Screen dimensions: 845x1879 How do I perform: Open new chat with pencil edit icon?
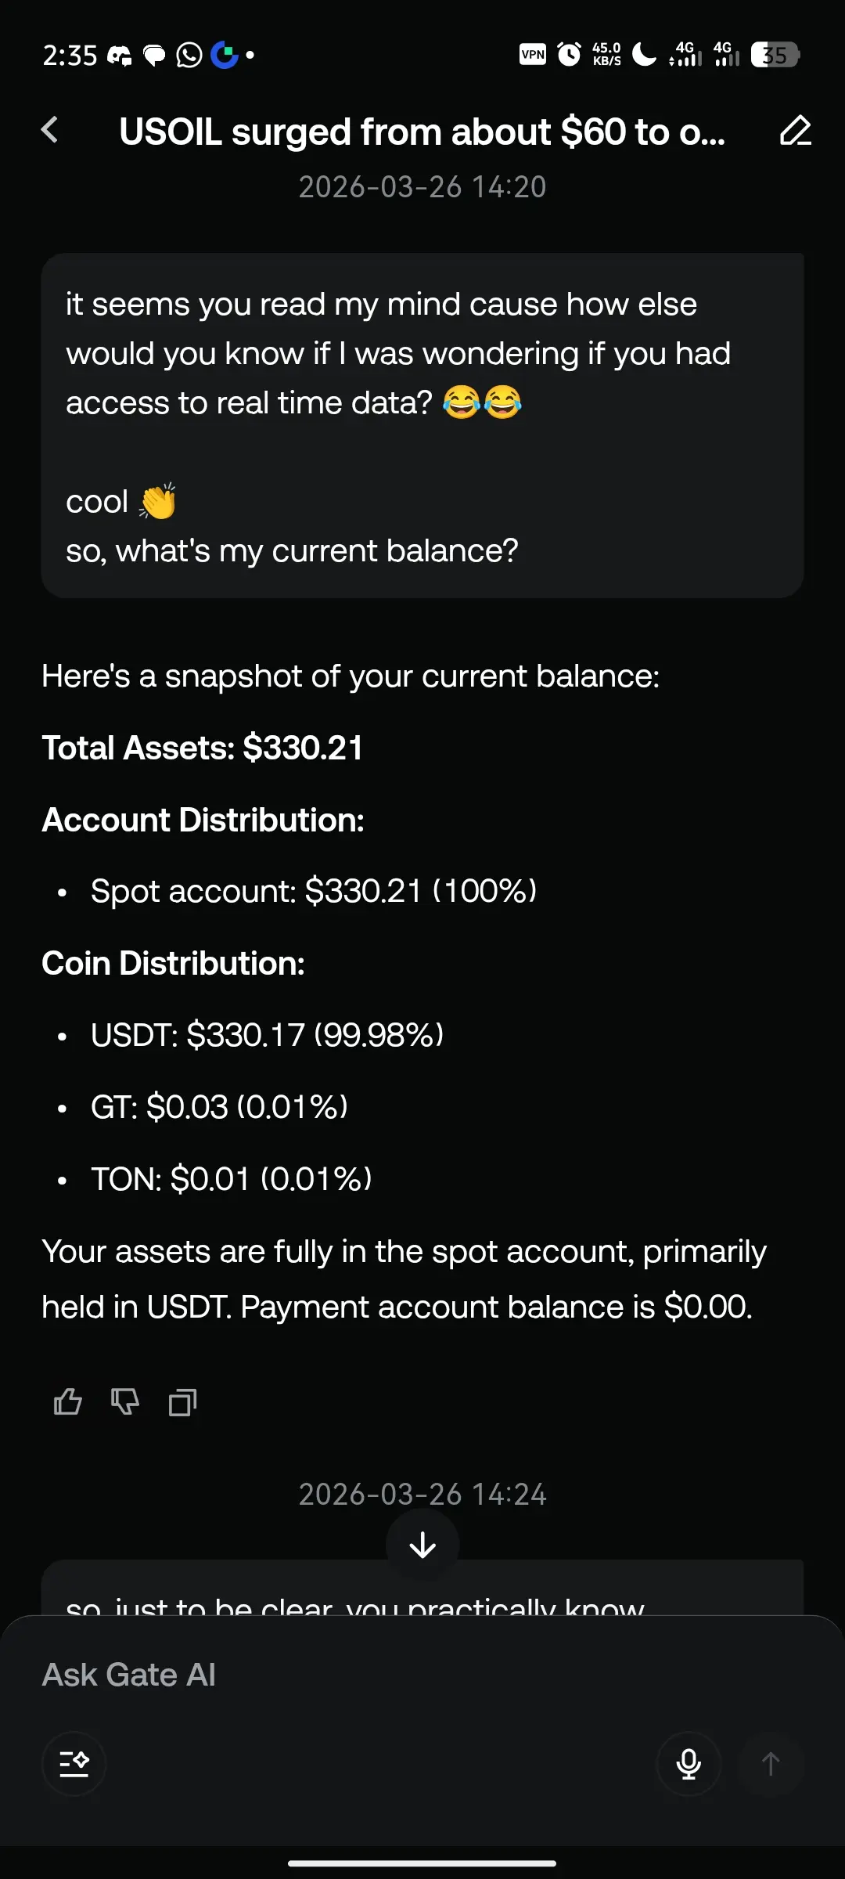796,130
